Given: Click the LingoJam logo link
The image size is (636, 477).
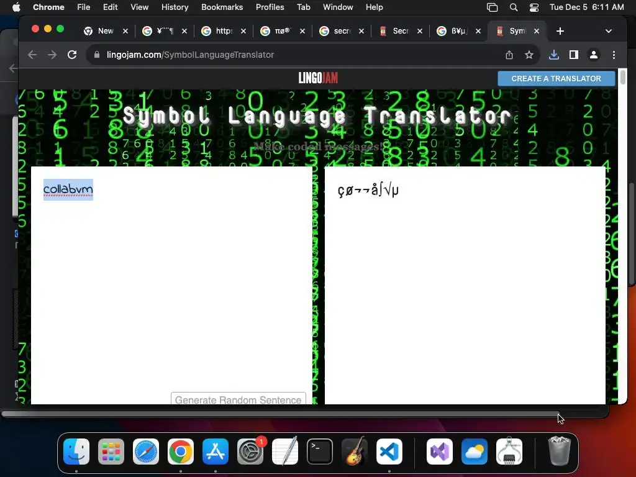Looking at the screenshot, I should point(318,78).
